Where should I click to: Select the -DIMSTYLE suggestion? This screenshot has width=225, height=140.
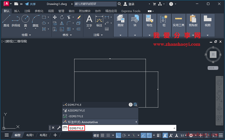coord(100,116)
